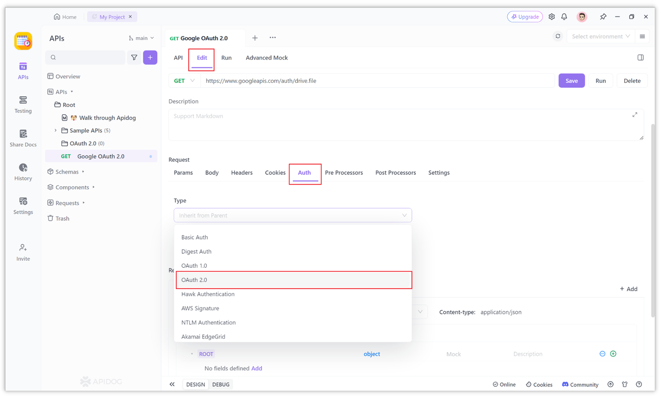
Task: Expand the APIs tree section
Action: pos(72,92)
